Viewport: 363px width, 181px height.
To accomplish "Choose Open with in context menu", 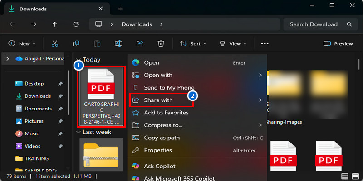I will click(197, 75).
